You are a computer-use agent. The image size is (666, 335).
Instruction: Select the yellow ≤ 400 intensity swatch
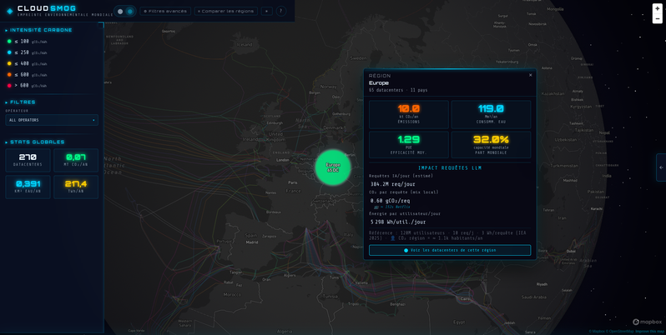click(10, 63)
